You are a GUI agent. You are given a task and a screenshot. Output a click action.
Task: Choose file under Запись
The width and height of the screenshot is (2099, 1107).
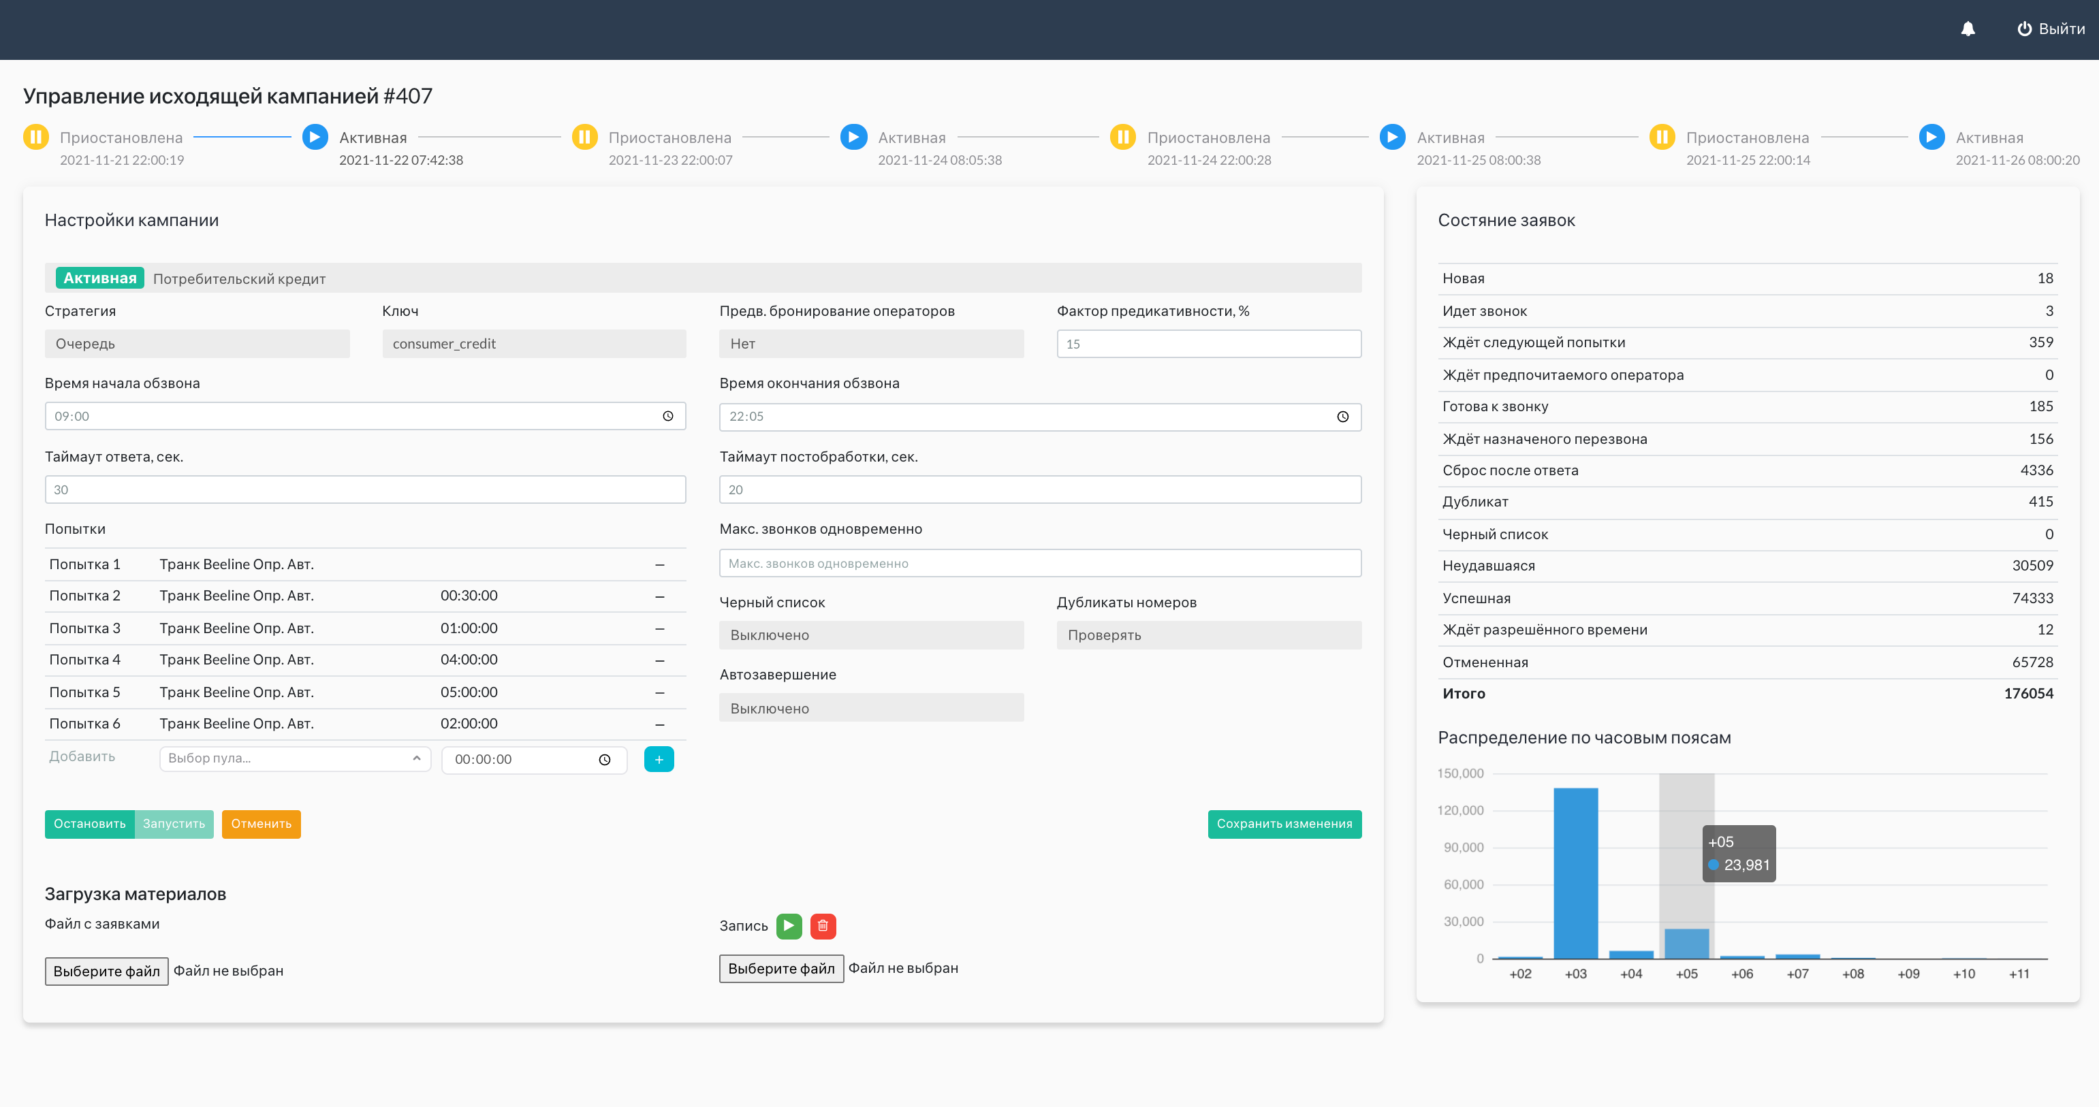click(781, 969)
